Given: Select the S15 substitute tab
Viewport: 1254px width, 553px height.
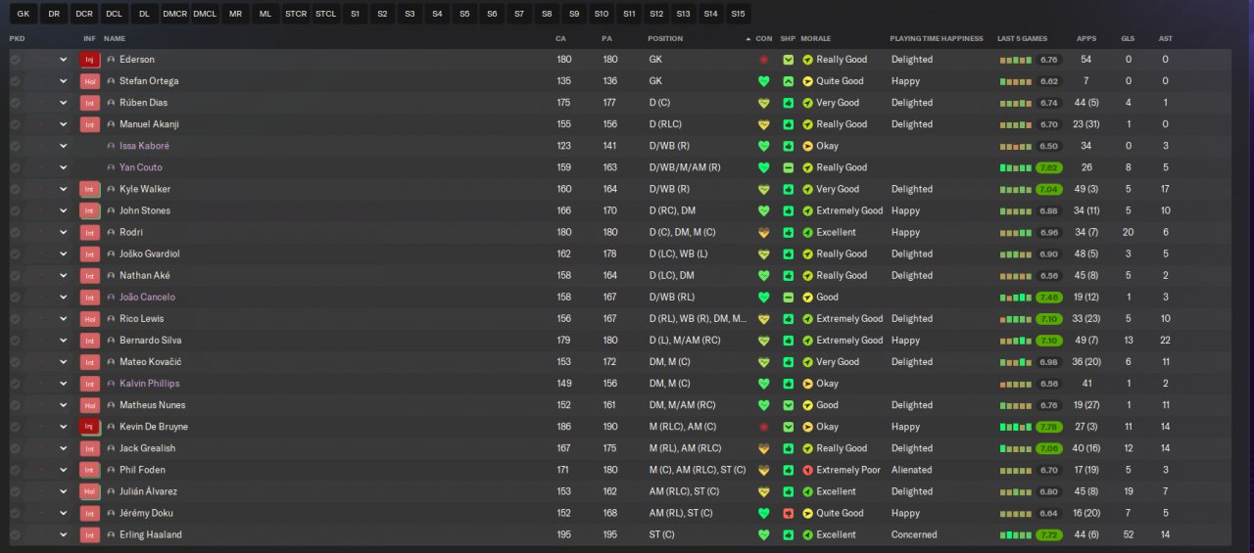Looking at the screenshot, I should tap(738, 14).
